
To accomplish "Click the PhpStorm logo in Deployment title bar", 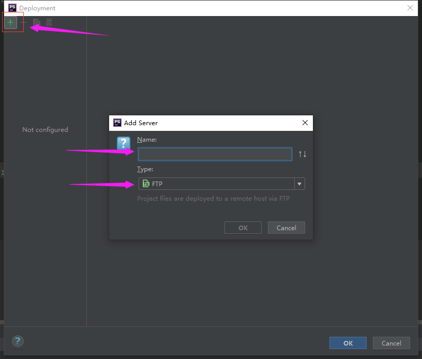I will [x=12, y=8].
